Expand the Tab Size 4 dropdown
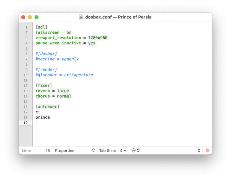Viewport: 231px width, 179px height. (123, 150)
